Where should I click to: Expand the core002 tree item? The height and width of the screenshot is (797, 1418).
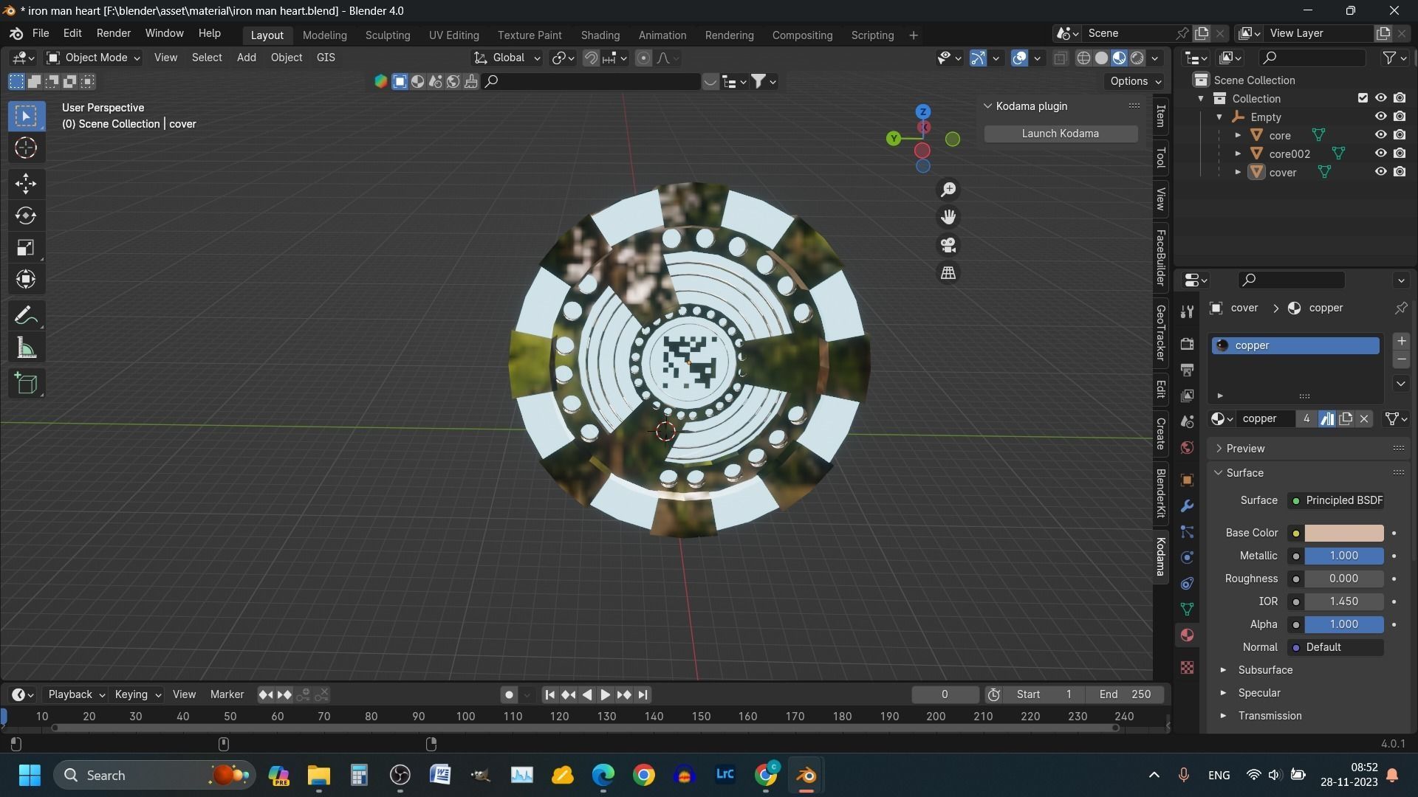1238,153
